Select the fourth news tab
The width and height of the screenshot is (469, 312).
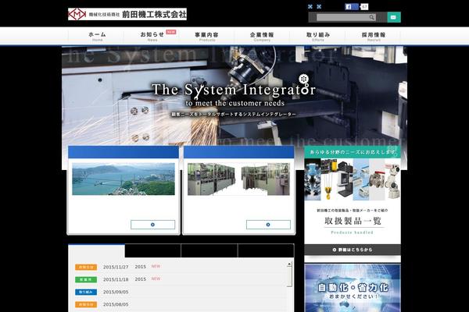point(266,251)
